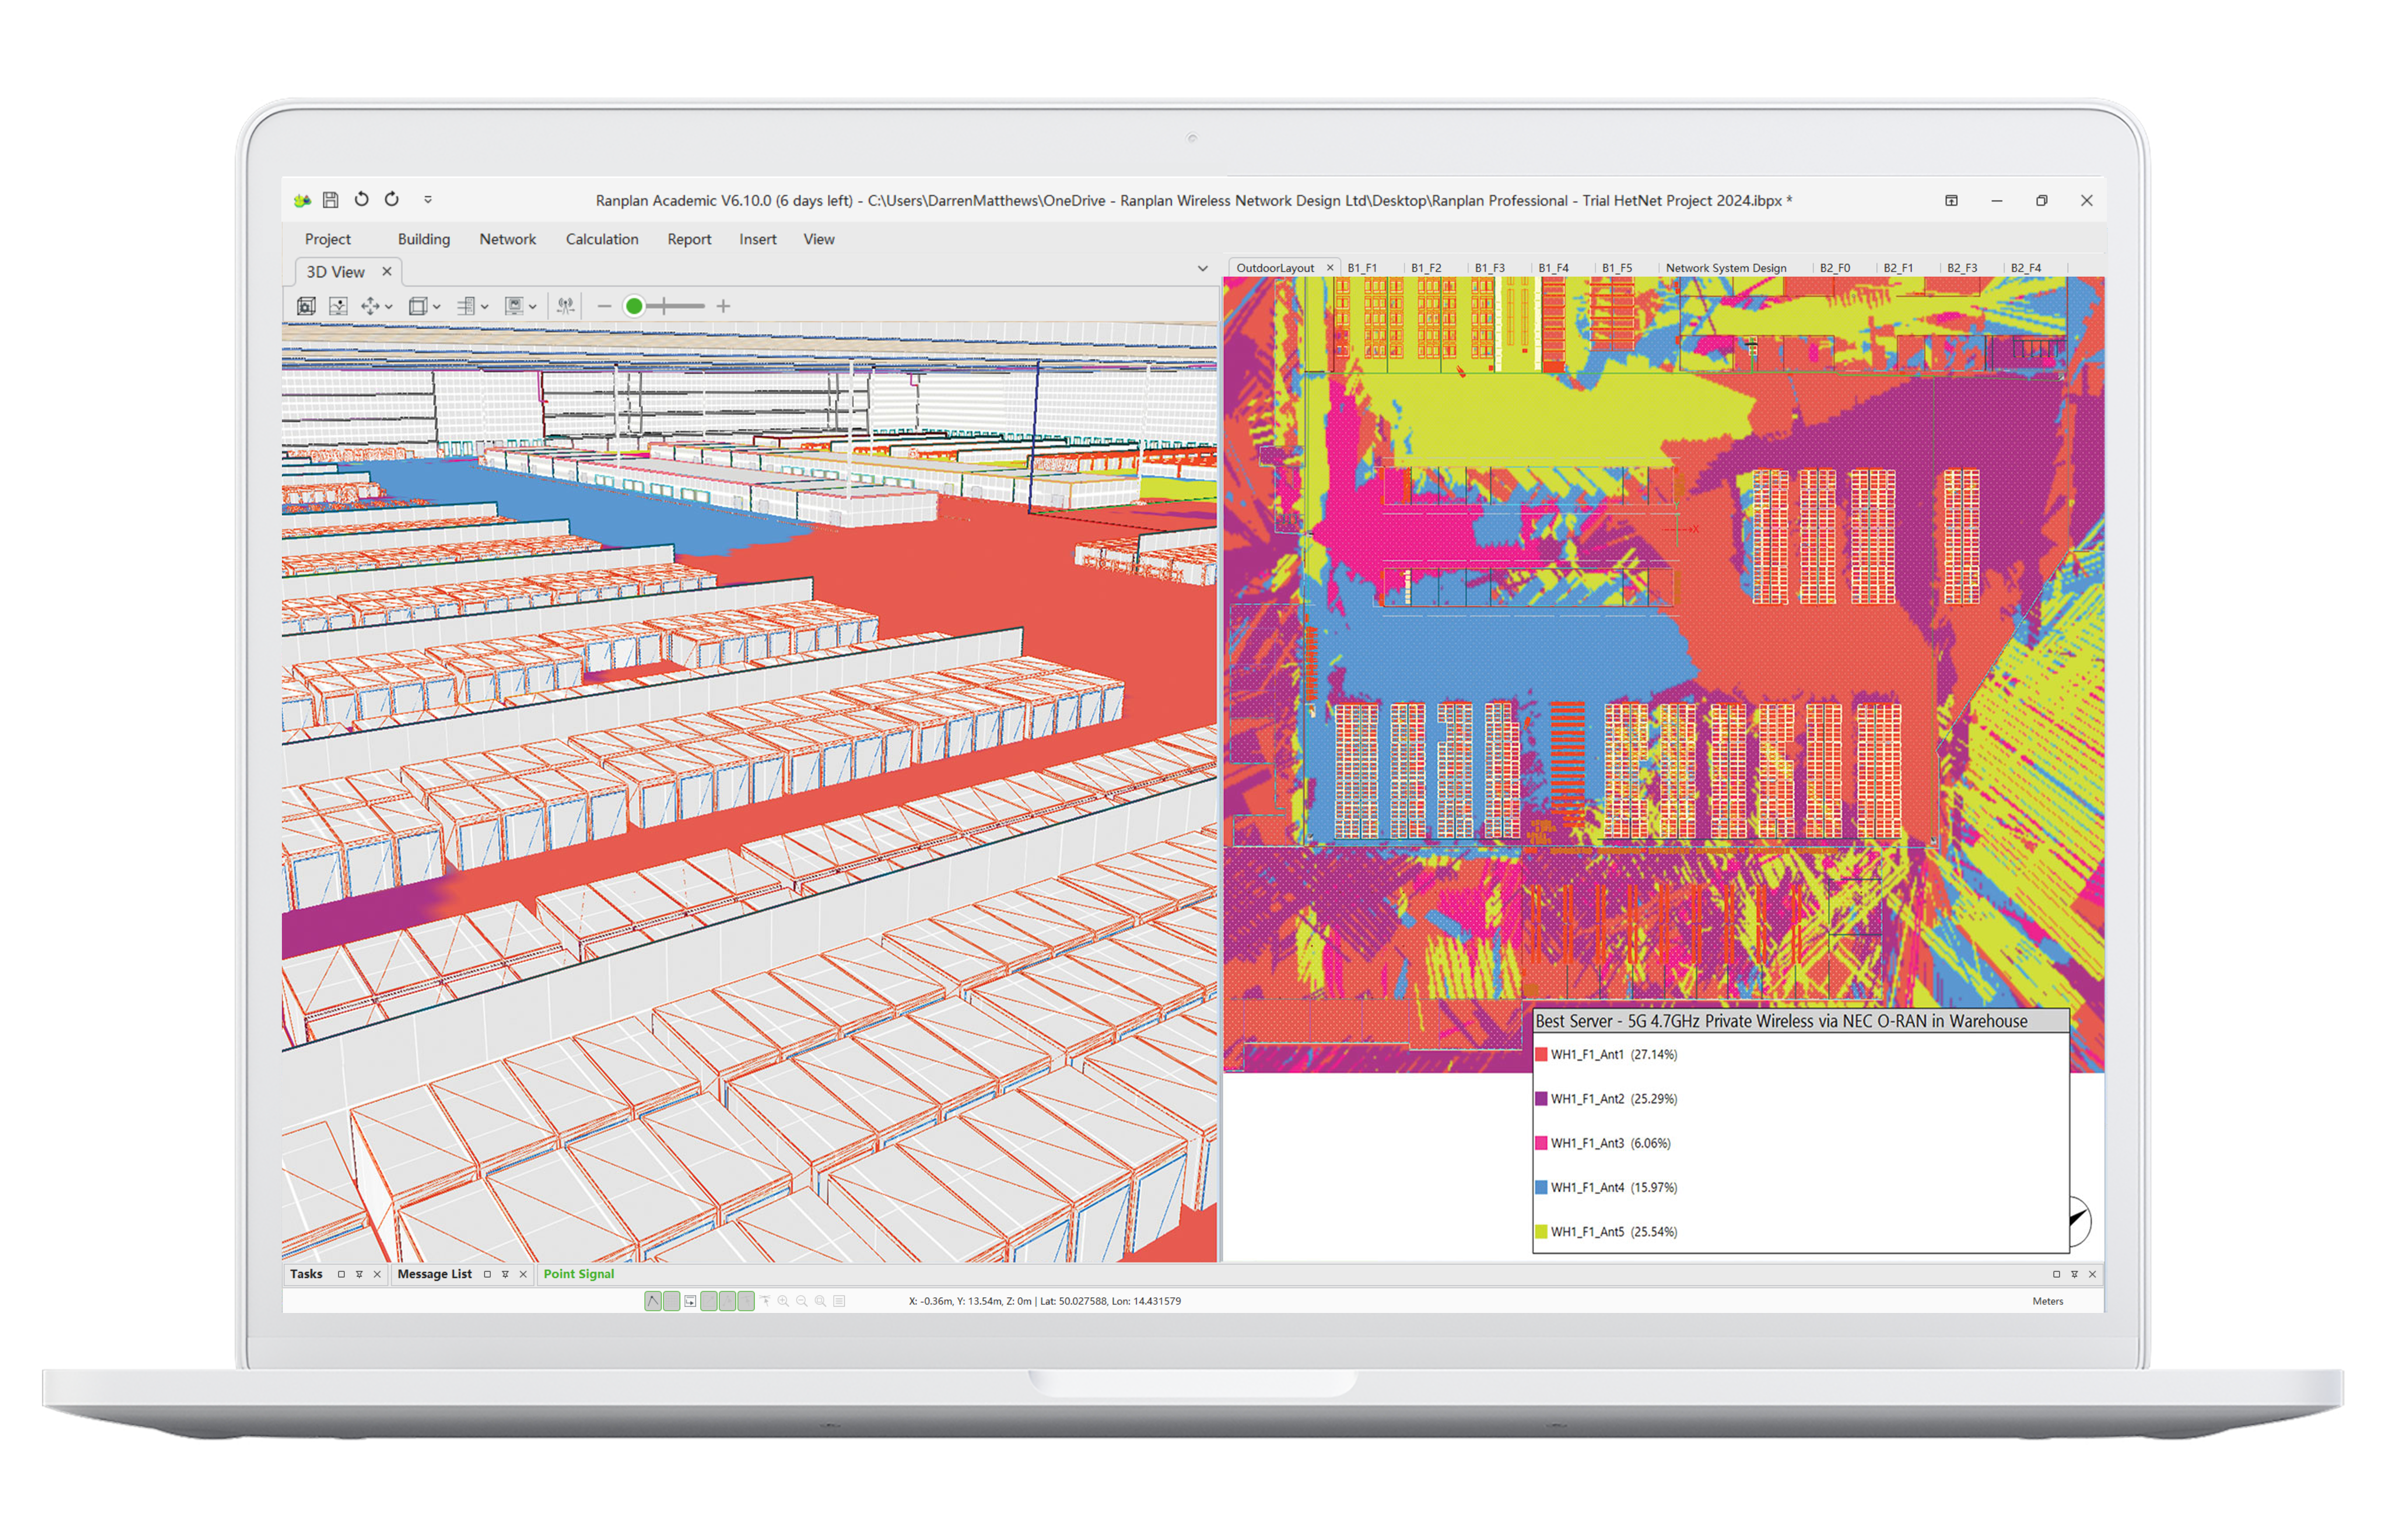Click the plus button beside the slider
The height and width of the screenshot is (1540, 2385).
(x=723, y=306)
